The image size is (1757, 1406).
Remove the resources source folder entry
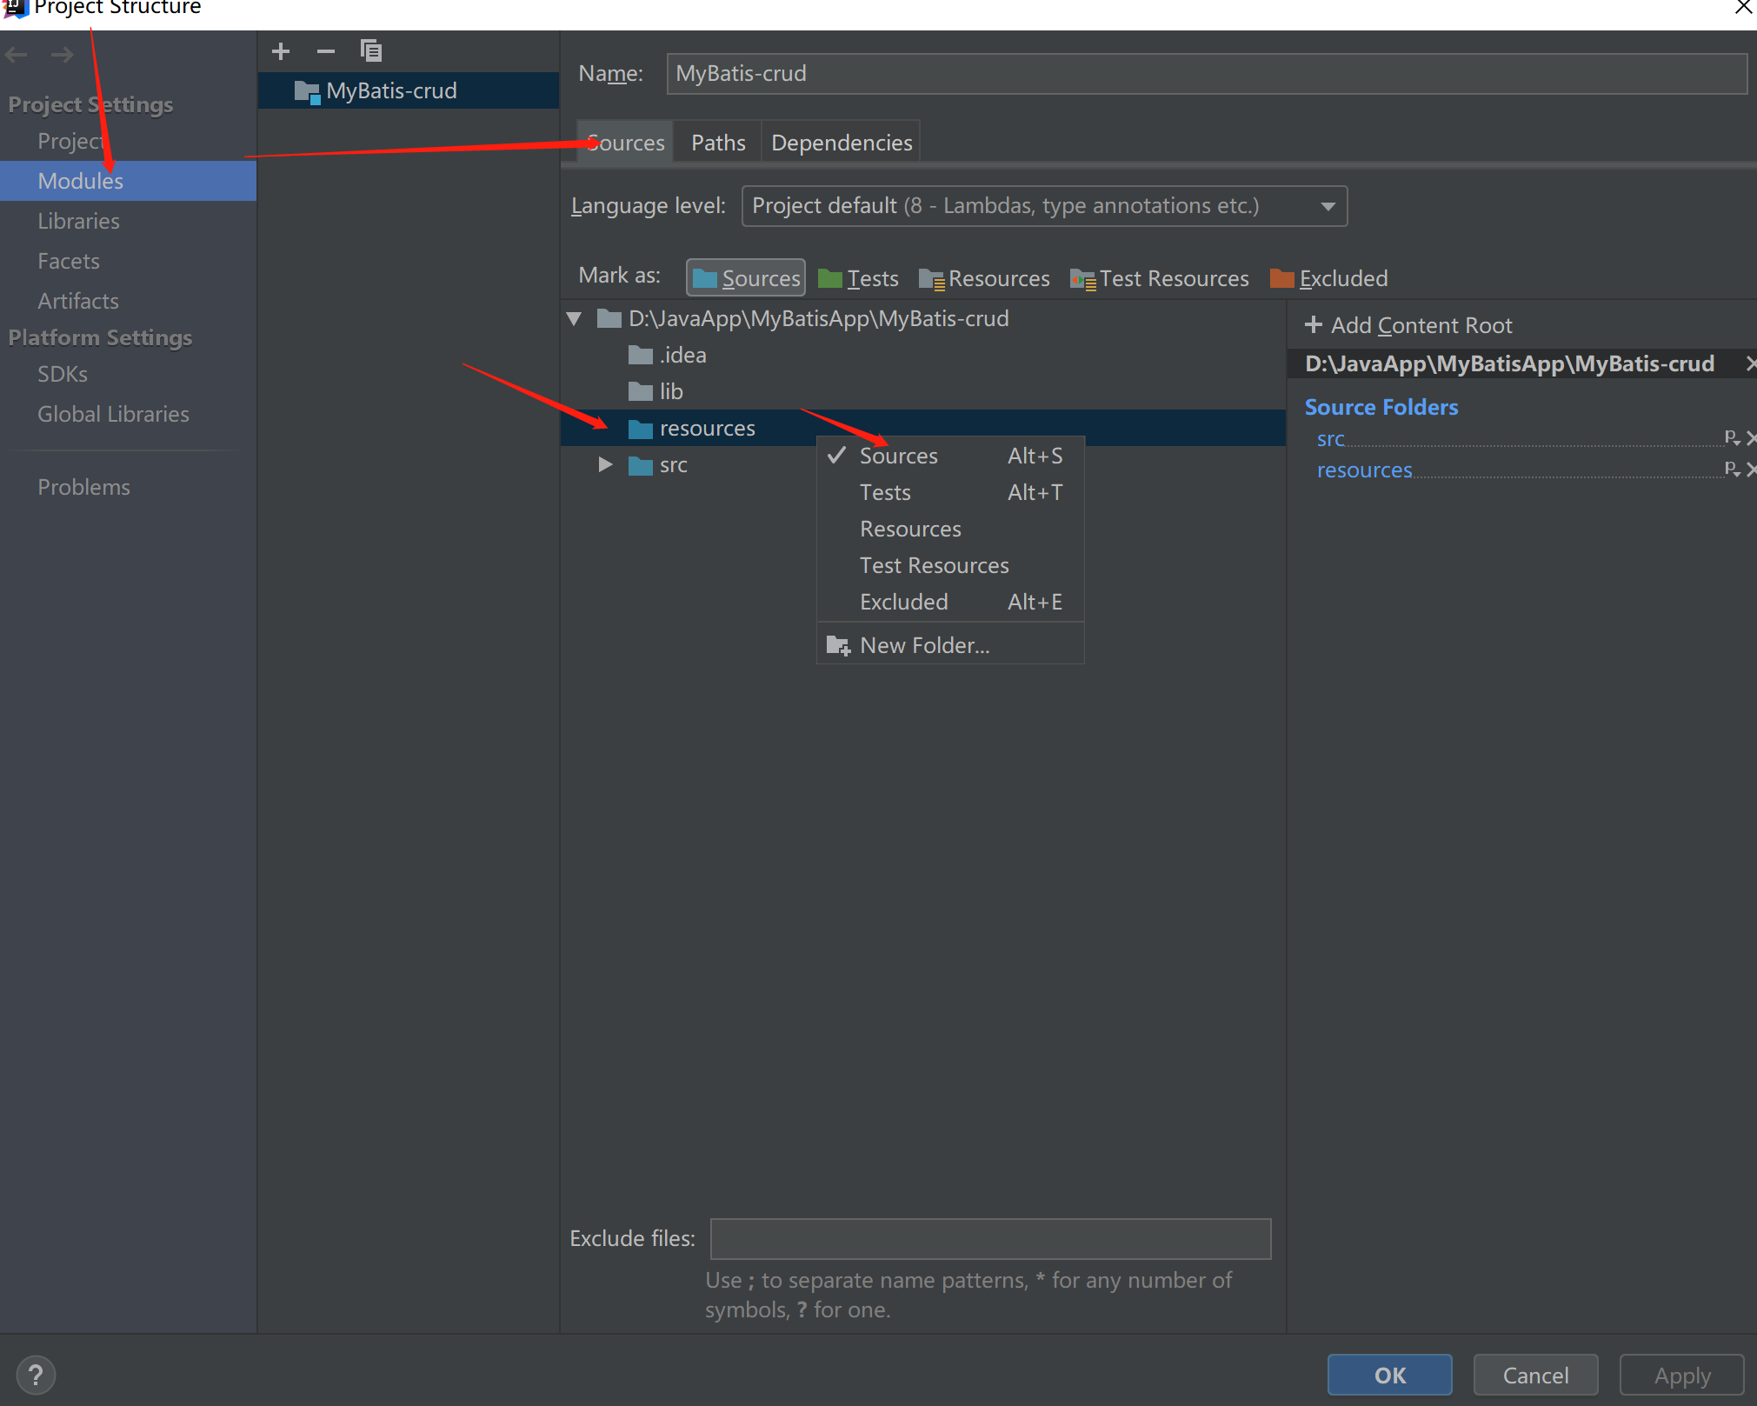[1750, 470]
